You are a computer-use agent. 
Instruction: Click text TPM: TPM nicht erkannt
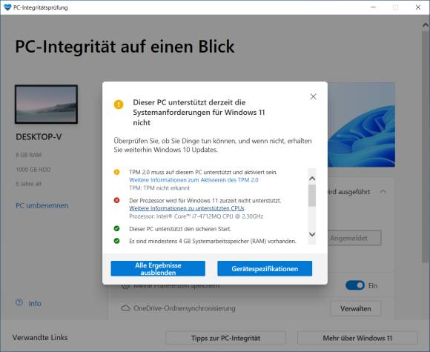[159, 188]
